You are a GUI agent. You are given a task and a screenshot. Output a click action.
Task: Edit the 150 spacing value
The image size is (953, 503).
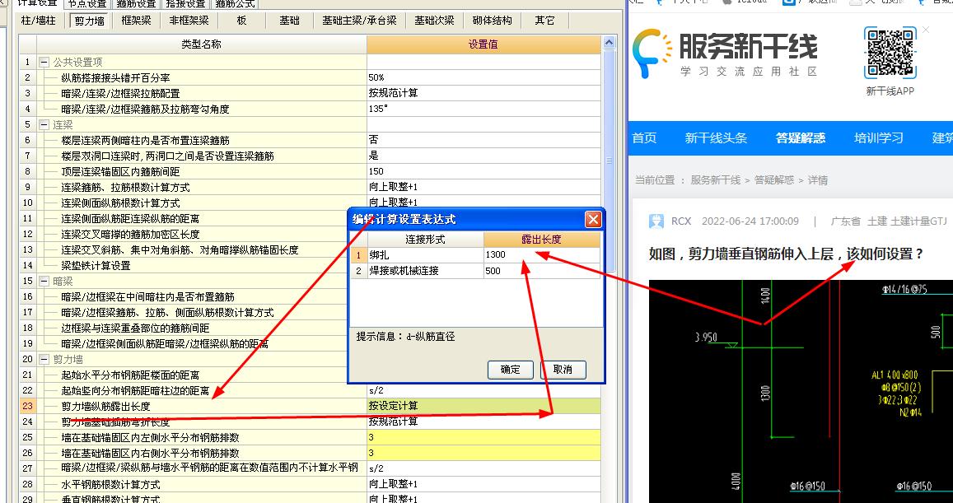(x=484, y=171)
